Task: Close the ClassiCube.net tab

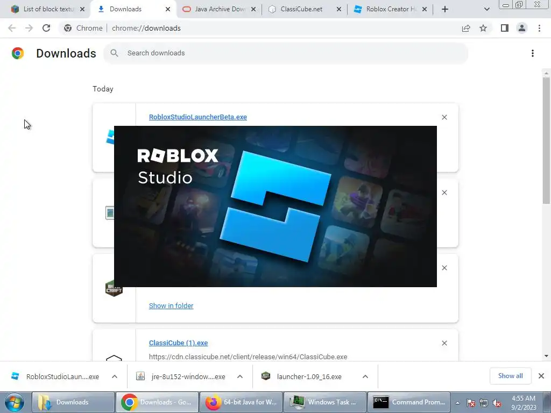Action: pyautogui.click(x=339, y=9)
